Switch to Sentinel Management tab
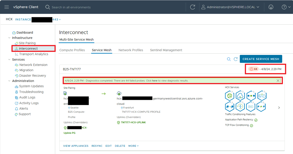The height and width of the screenshot is (154, 293). [166, 50]
